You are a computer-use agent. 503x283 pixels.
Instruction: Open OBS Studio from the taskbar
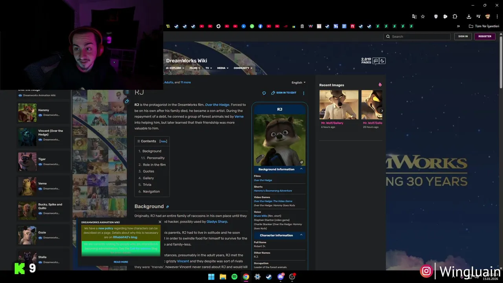[x=292, y=277]
